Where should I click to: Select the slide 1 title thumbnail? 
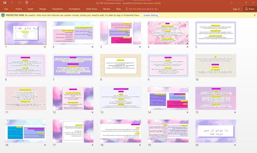tap(25, 33)
